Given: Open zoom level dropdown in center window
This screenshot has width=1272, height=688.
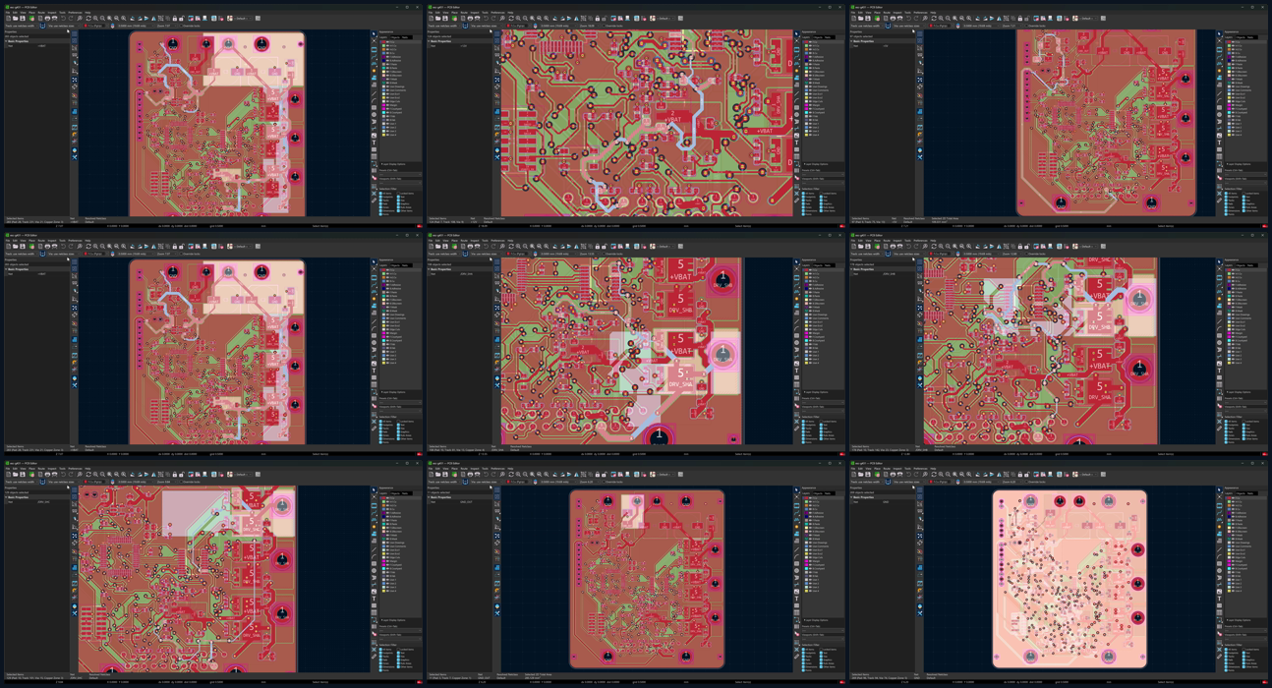Looking at the screenshot, I should [591, 254].
